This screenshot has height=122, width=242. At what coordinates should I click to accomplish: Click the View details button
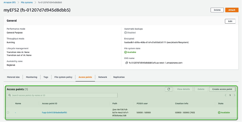coord(183,89)
